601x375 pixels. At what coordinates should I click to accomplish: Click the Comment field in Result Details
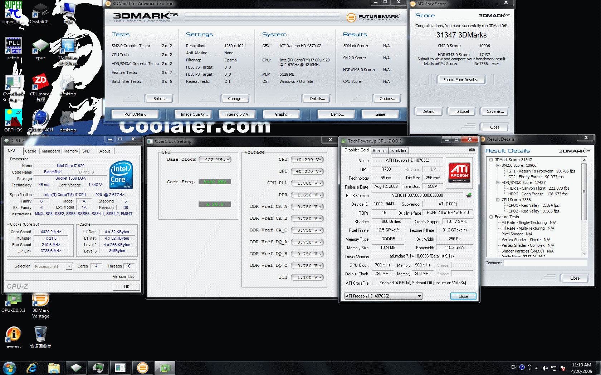(x=546, y=263)
